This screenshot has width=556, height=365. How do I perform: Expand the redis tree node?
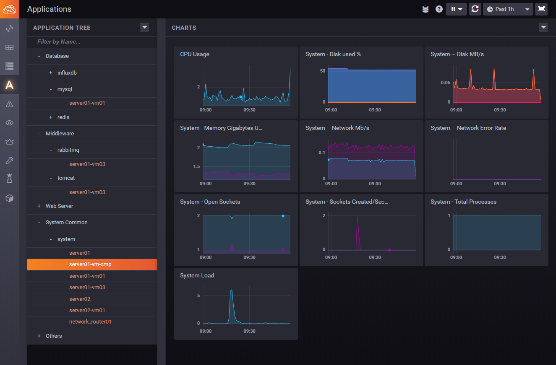click(x=51, y=117)
